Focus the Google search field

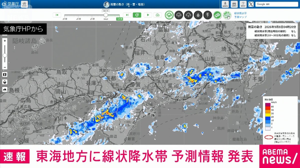(x=276, y=4)
